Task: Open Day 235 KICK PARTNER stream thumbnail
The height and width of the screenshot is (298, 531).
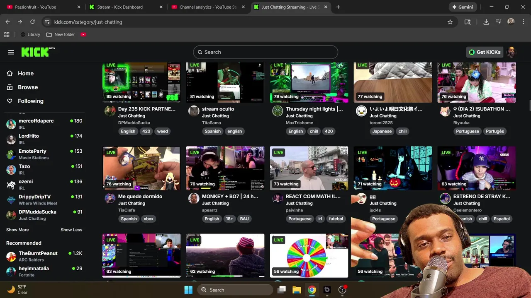Action: (141, 82)
